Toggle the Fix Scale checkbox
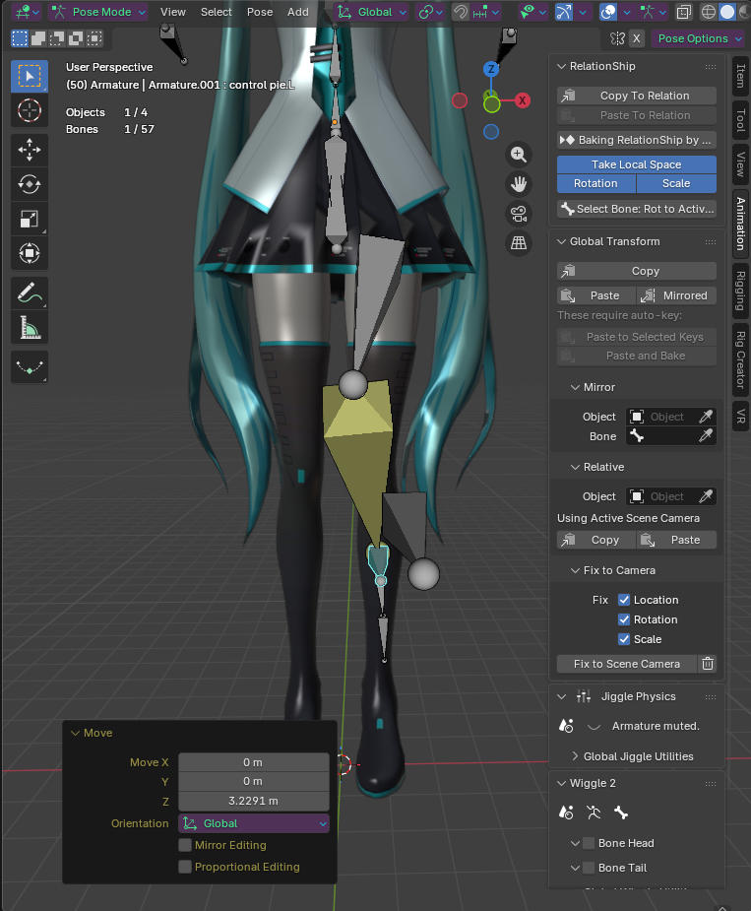The image size is (751, 911). point(624,639)
